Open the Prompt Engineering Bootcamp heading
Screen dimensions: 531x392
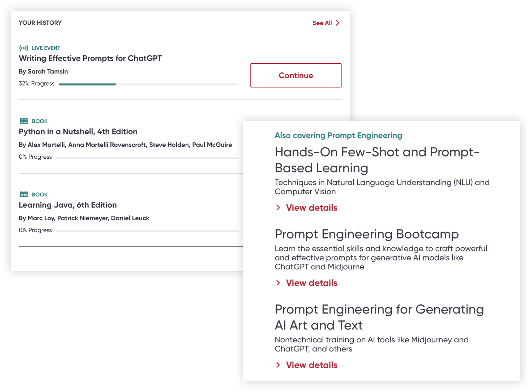coord(367,234)
